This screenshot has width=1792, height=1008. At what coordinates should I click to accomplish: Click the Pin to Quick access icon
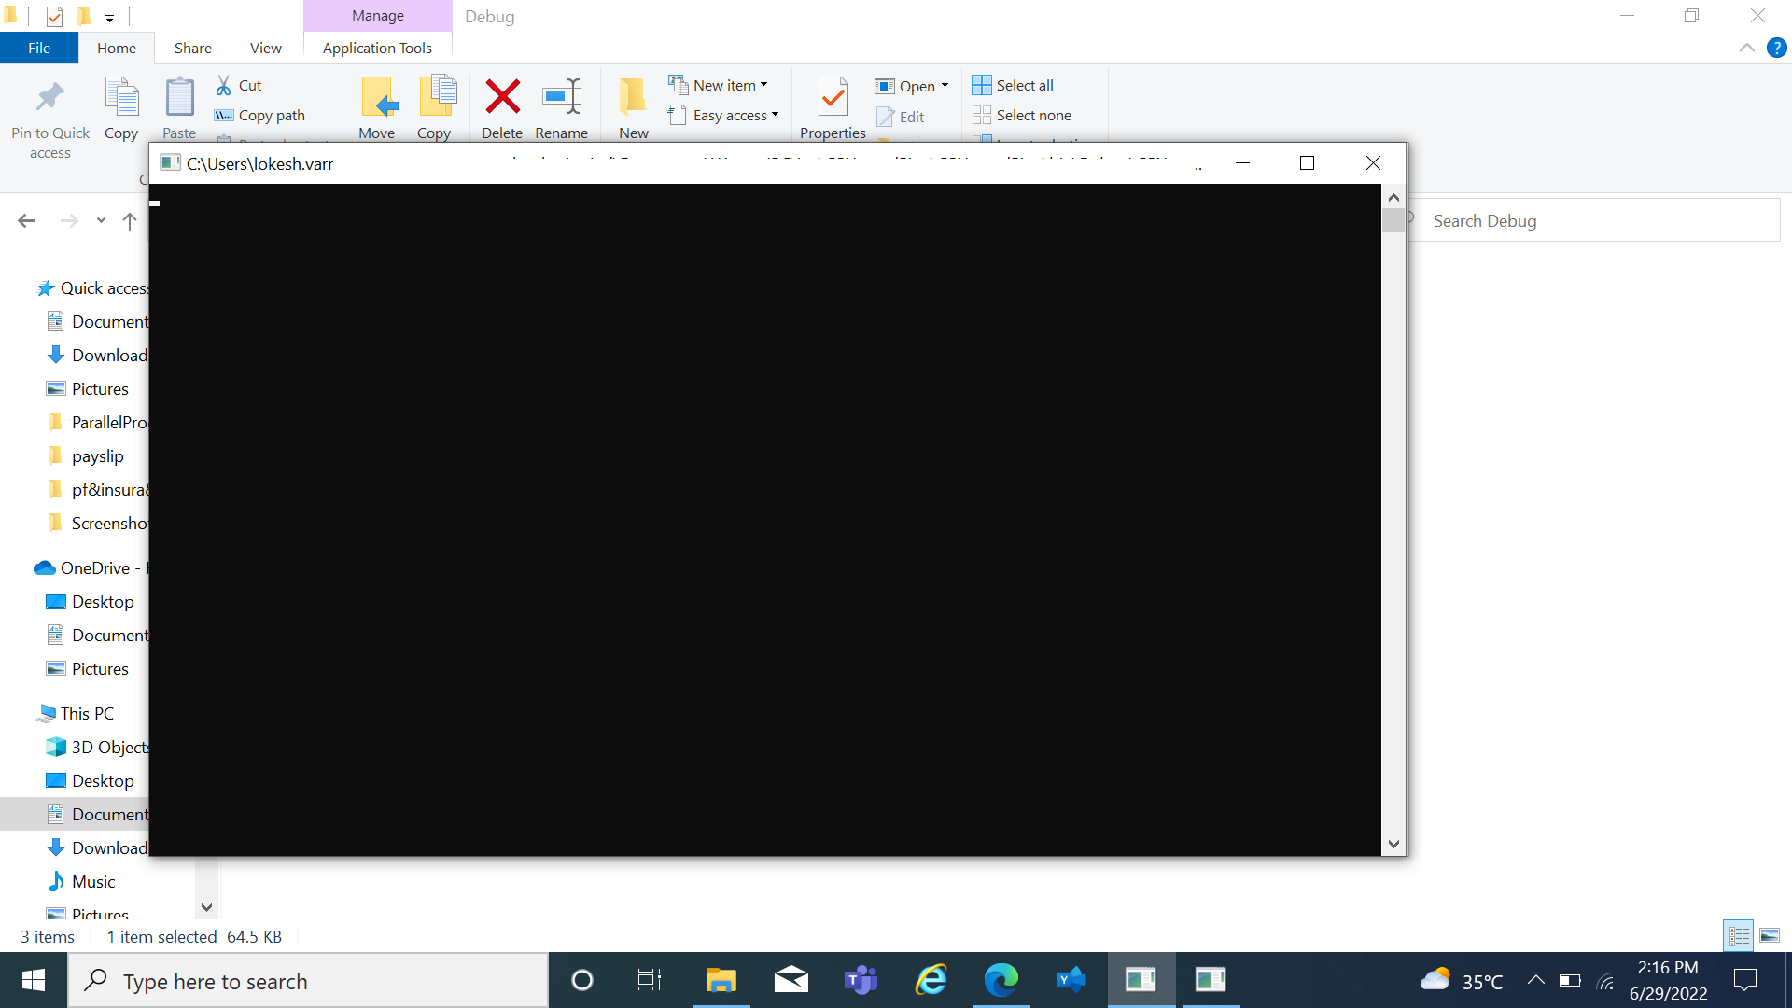point(50,97)
